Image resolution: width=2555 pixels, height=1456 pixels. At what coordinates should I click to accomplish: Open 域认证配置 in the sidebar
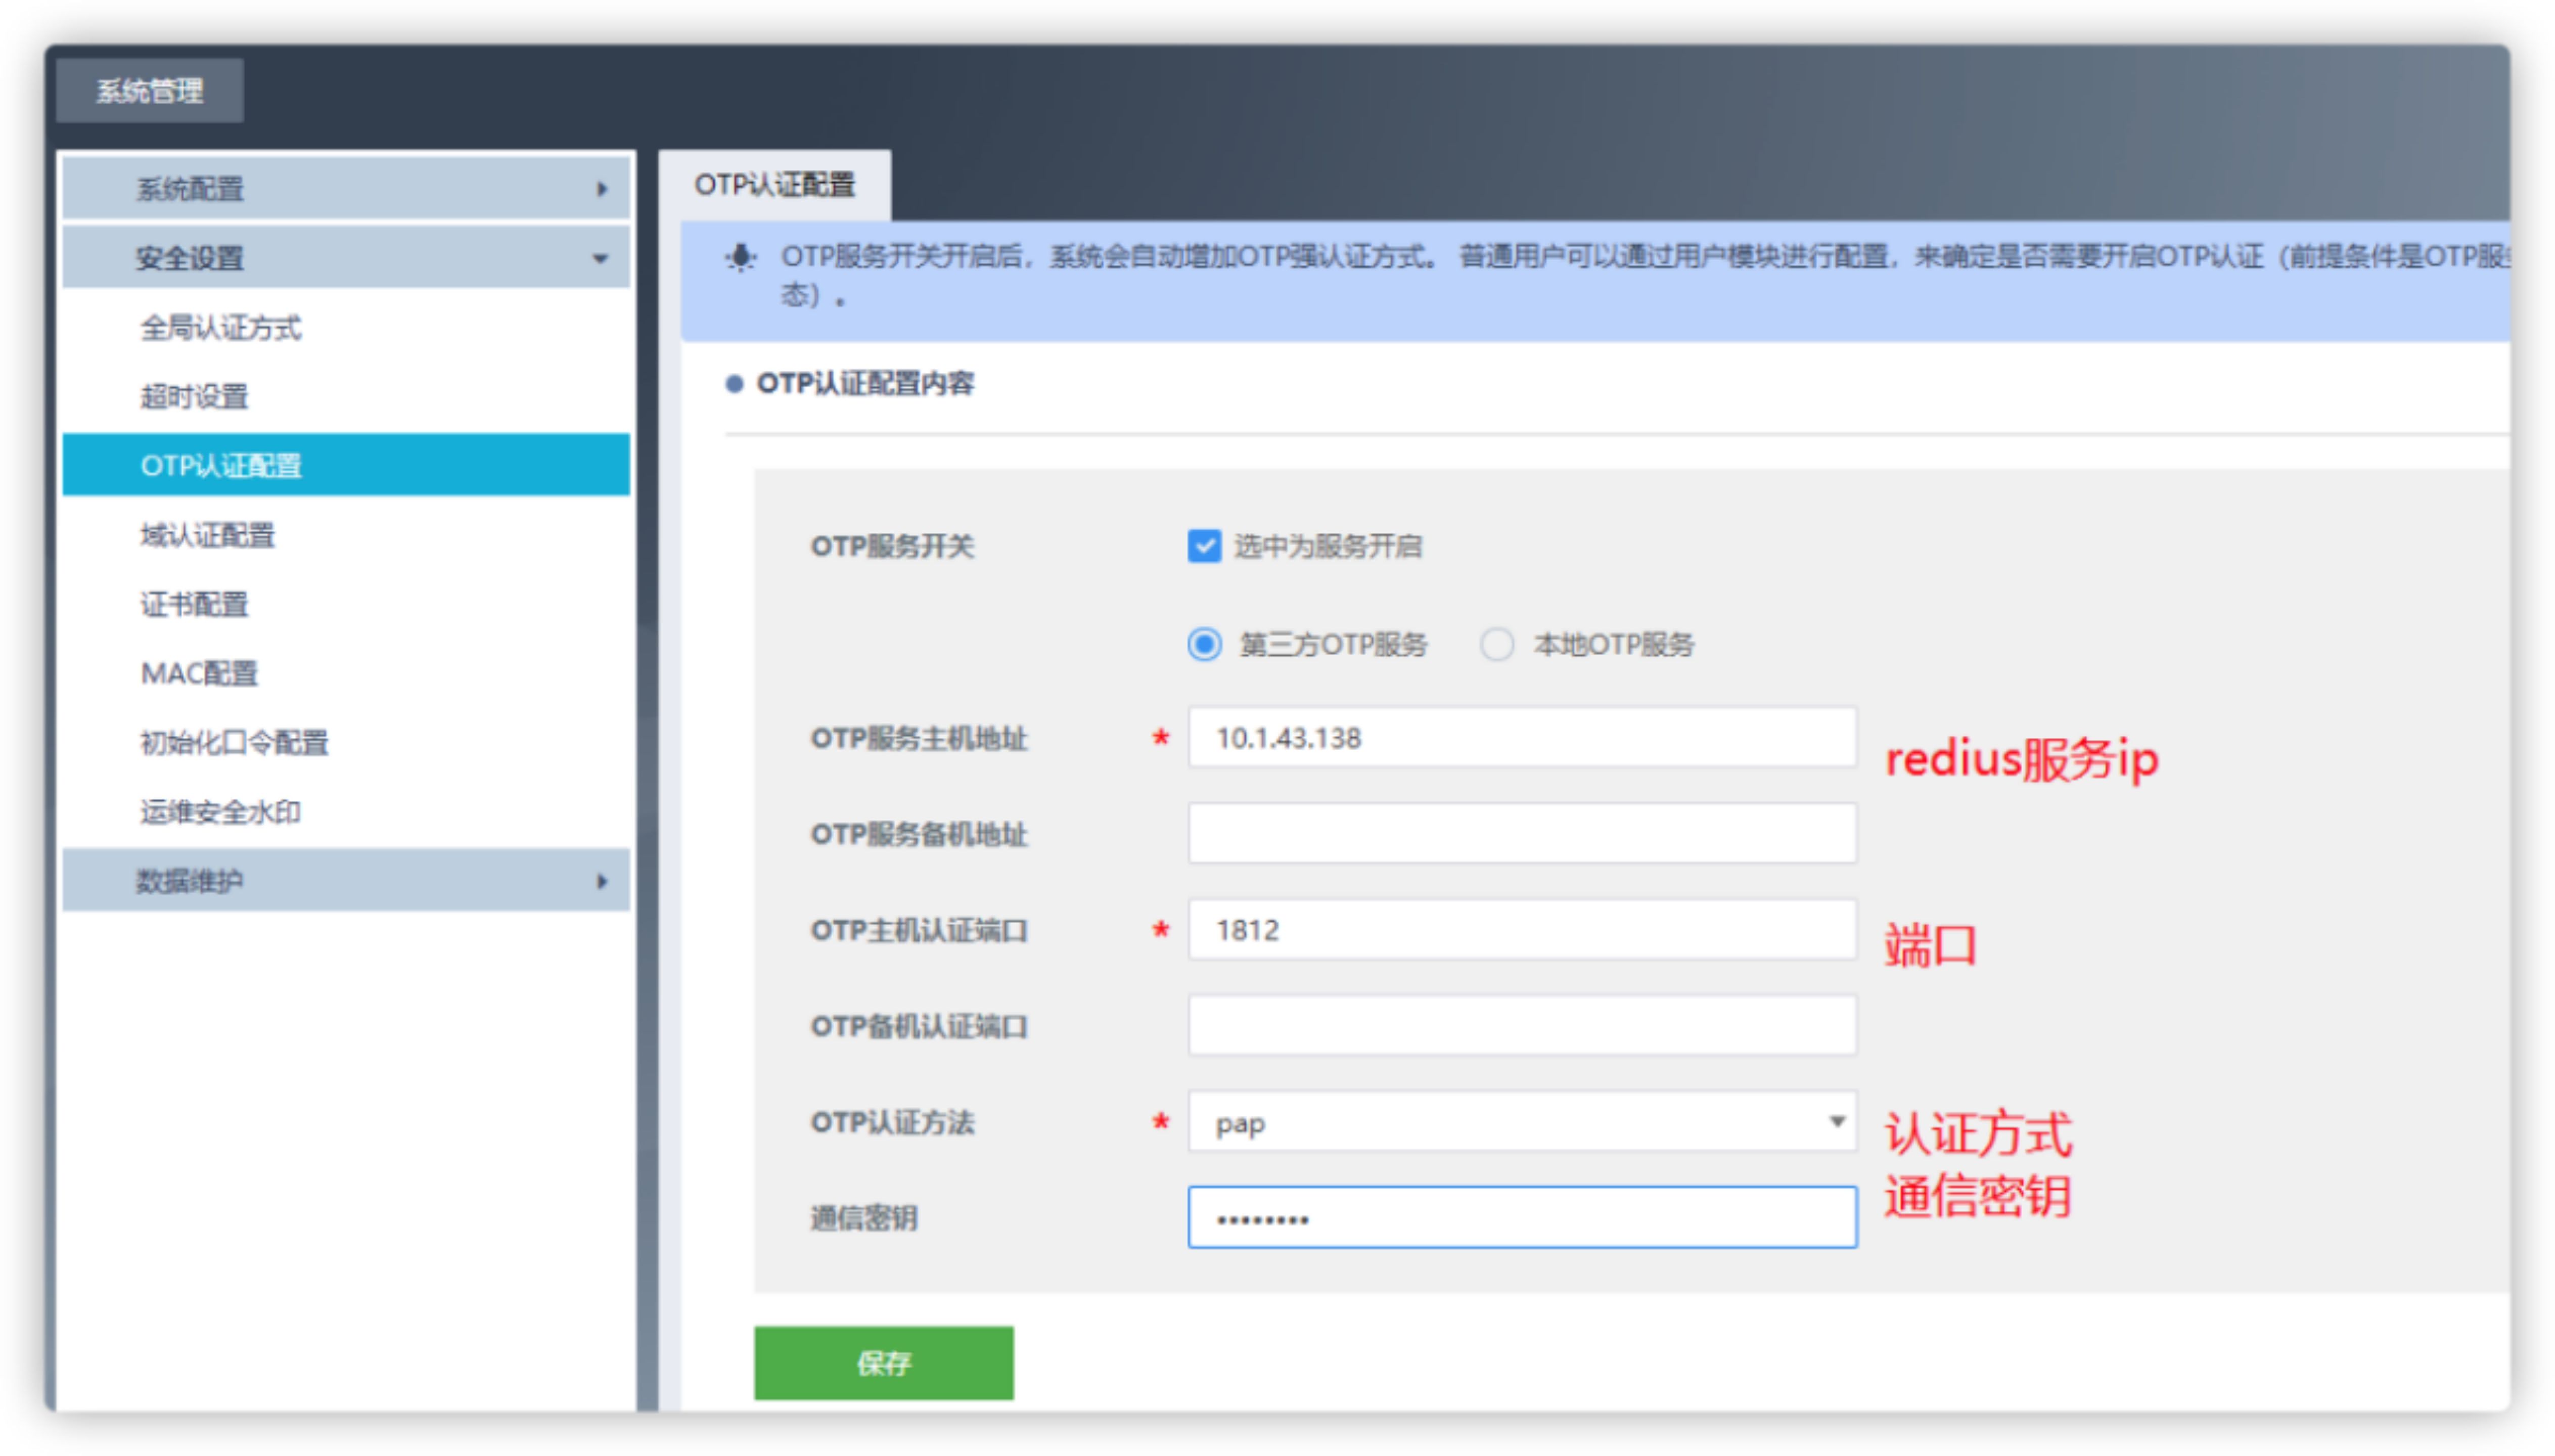coord(208,536)
